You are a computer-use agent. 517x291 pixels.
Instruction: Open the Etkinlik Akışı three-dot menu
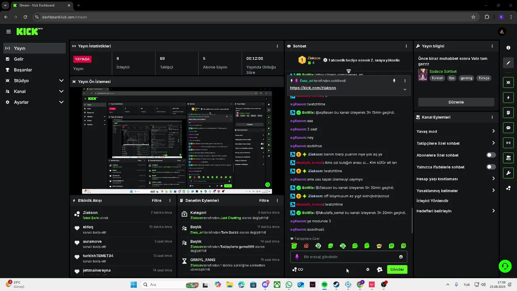(170, 200)
